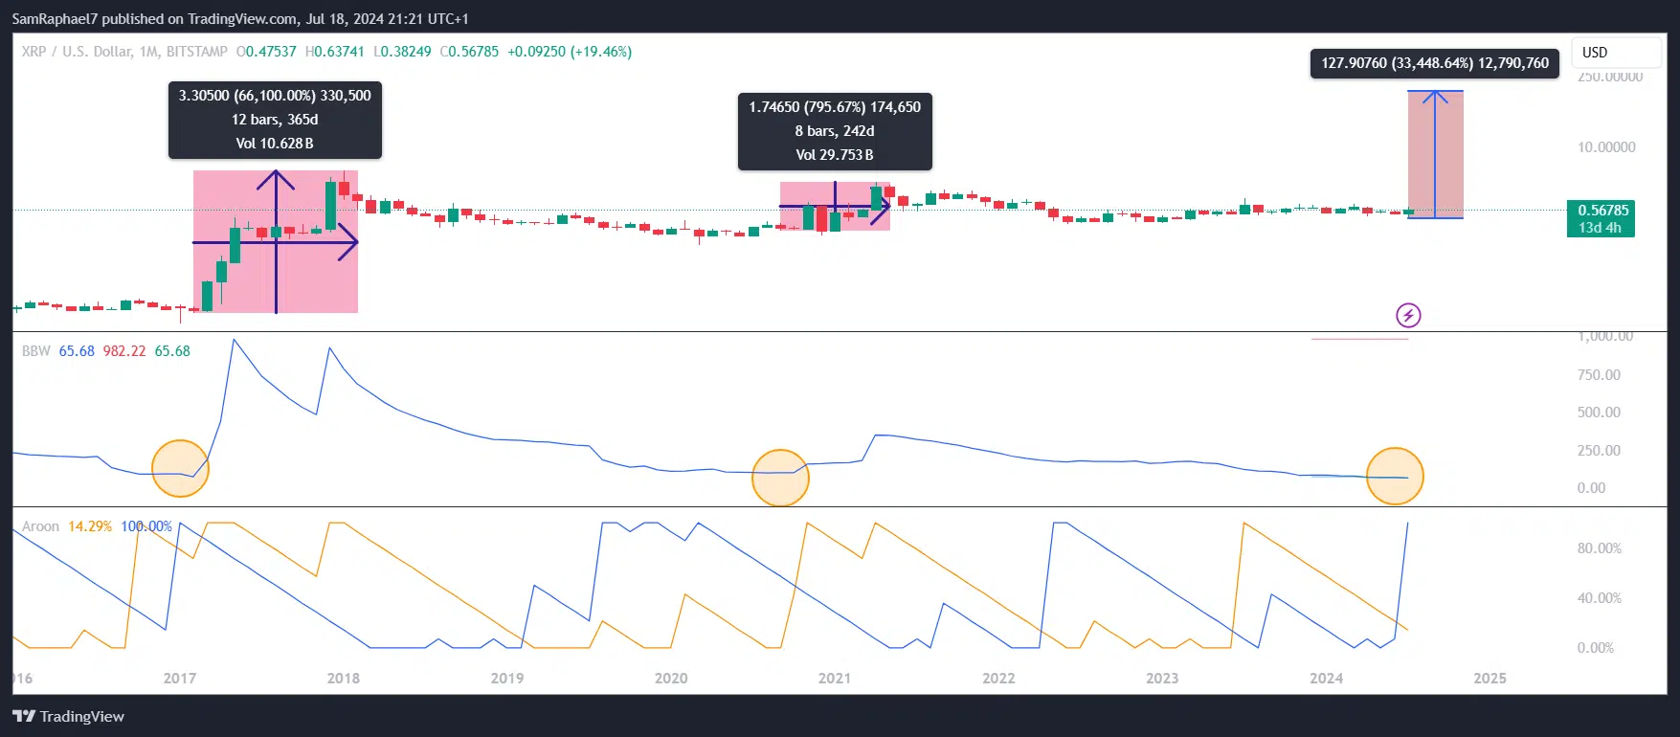Click the C0.56785 close price in header
1680x737 pixels.
[469, 52]
